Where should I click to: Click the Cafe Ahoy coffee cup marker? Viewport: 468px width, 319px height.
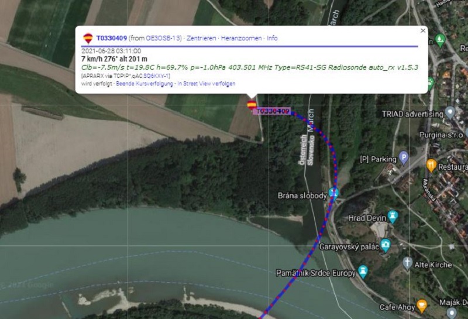click(422, 306)
